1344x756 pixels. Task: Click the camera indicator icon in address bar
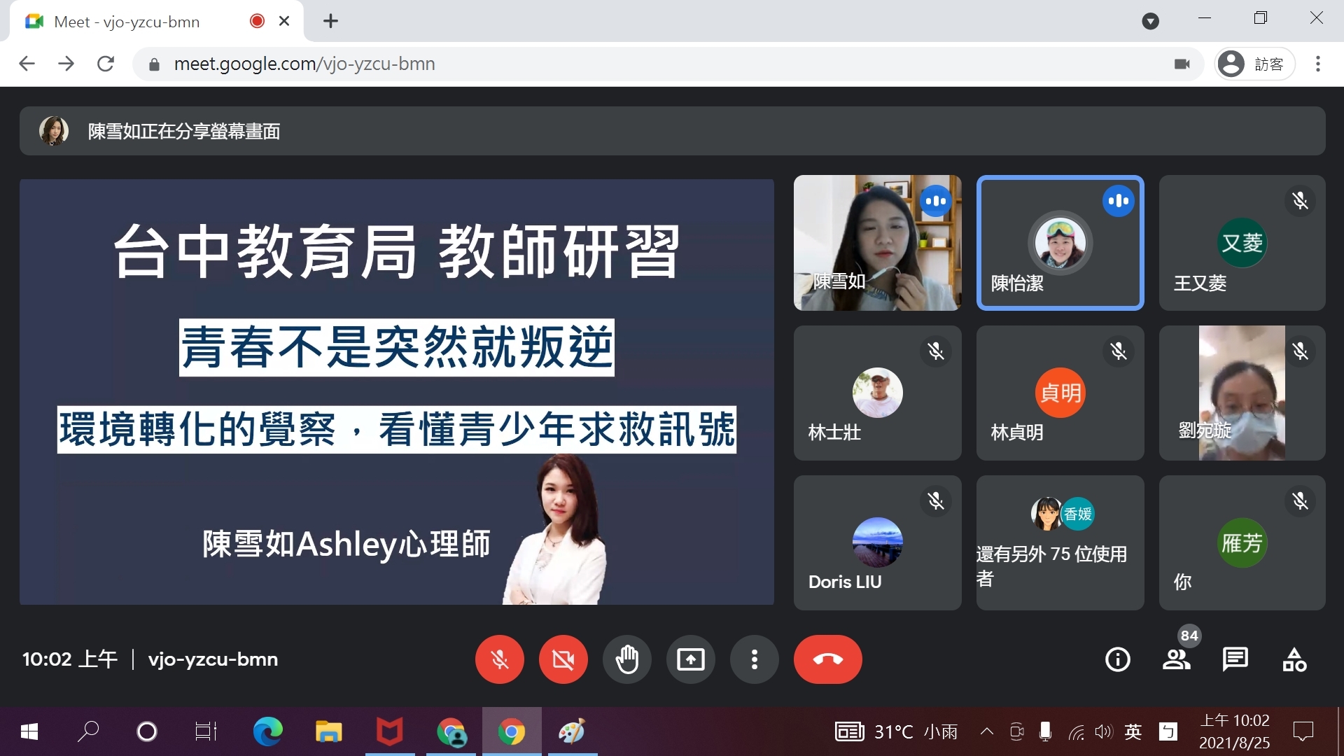1182,64
